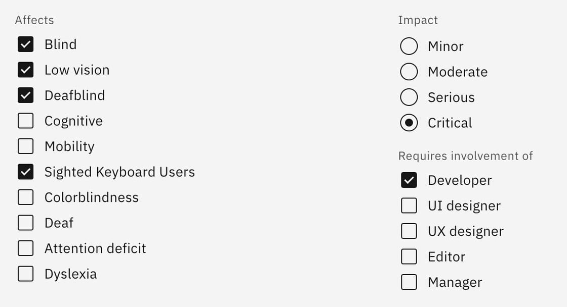Check the UI designer checkbox
This screenshot has width=567, height=307.
409,206
